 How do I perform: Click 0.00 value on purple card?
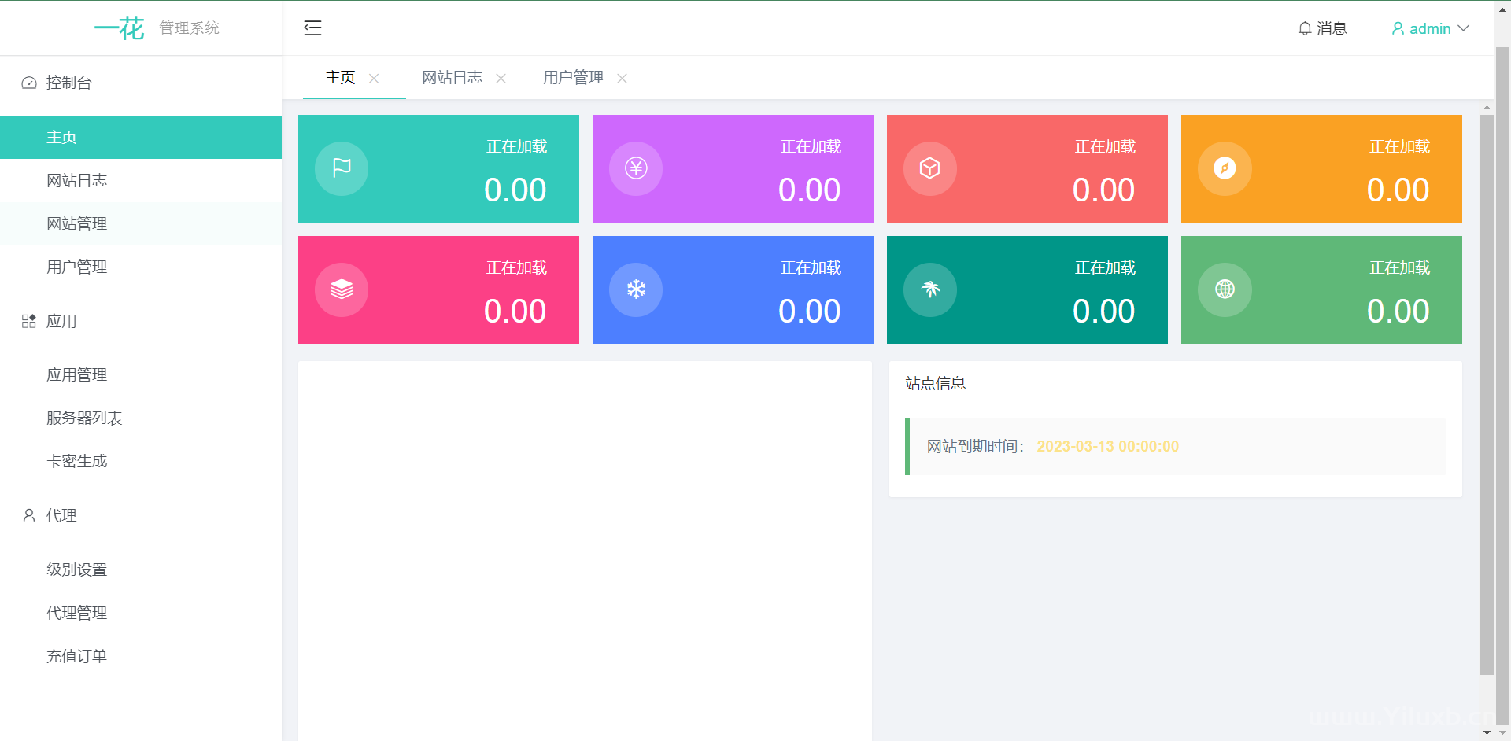[809, 190]
